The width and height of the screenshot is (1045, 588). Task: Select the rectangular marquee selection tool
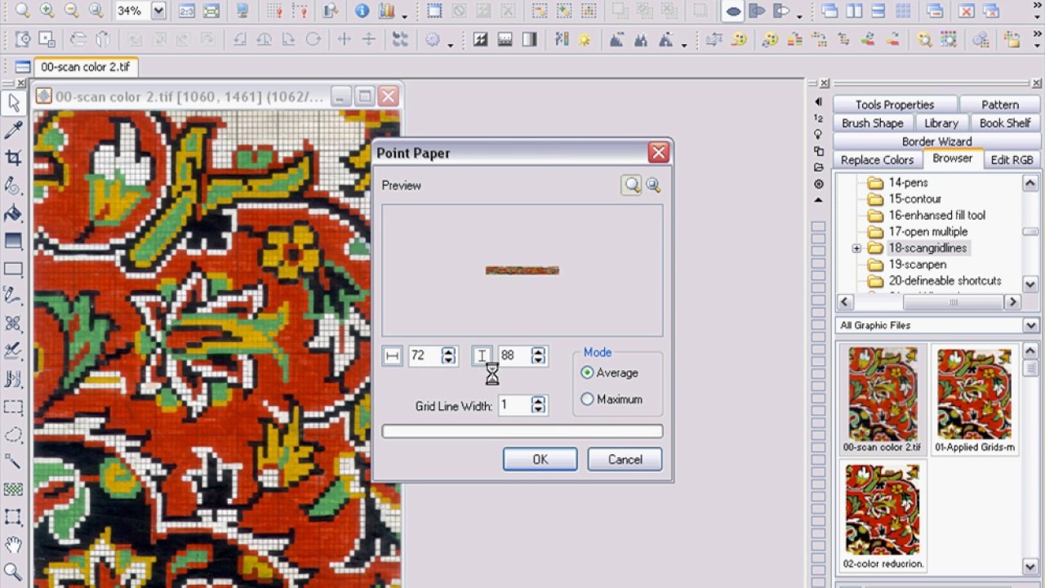(13, 406)
